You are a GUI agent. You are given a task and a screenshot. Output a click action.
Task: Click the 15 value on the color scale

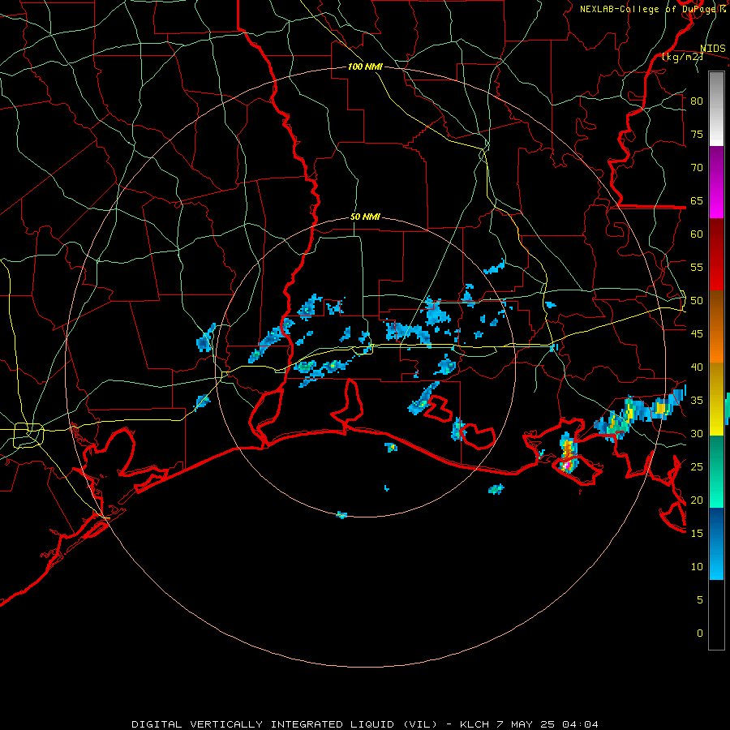coord(697,534)
